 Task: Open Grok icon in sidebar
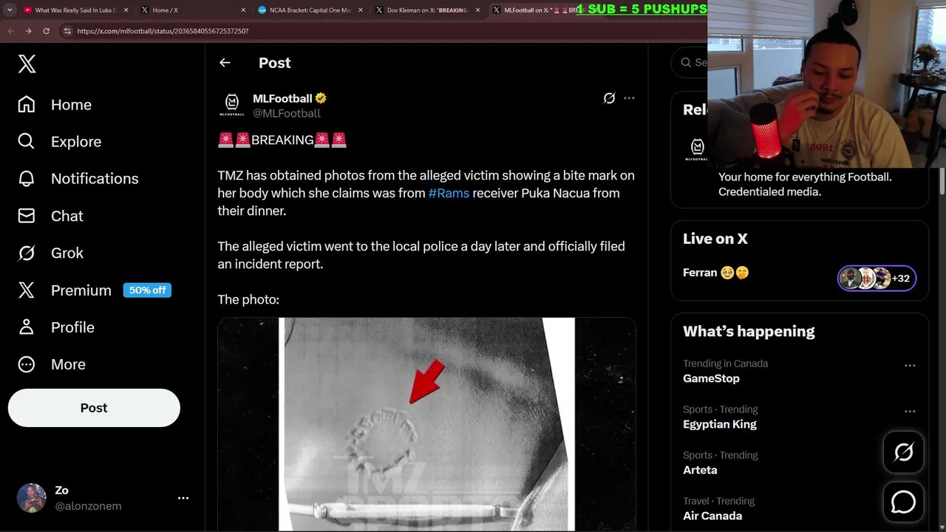[27, 253]
